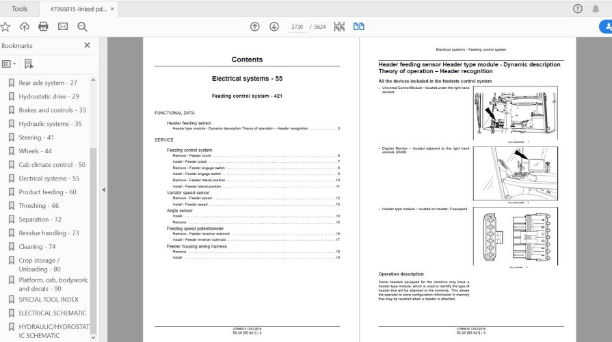The width and height of the screenshot is (612, 342).
Task: Click the Remove - Feeder engage switch entry
Action: (x=256, y=168)
